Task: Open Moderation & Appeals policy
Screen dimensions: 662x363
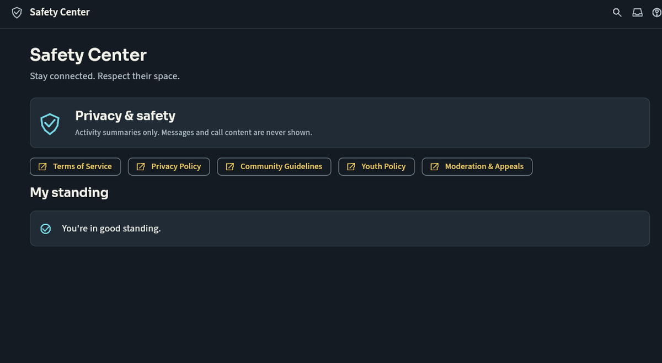Action: [x=477, y=166]
